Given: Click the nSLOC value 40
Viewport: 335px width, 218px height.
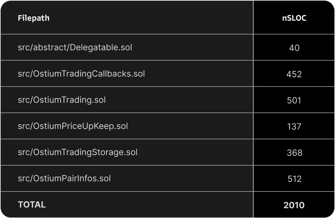Looking at the screenshot, I should coord(294,48).
